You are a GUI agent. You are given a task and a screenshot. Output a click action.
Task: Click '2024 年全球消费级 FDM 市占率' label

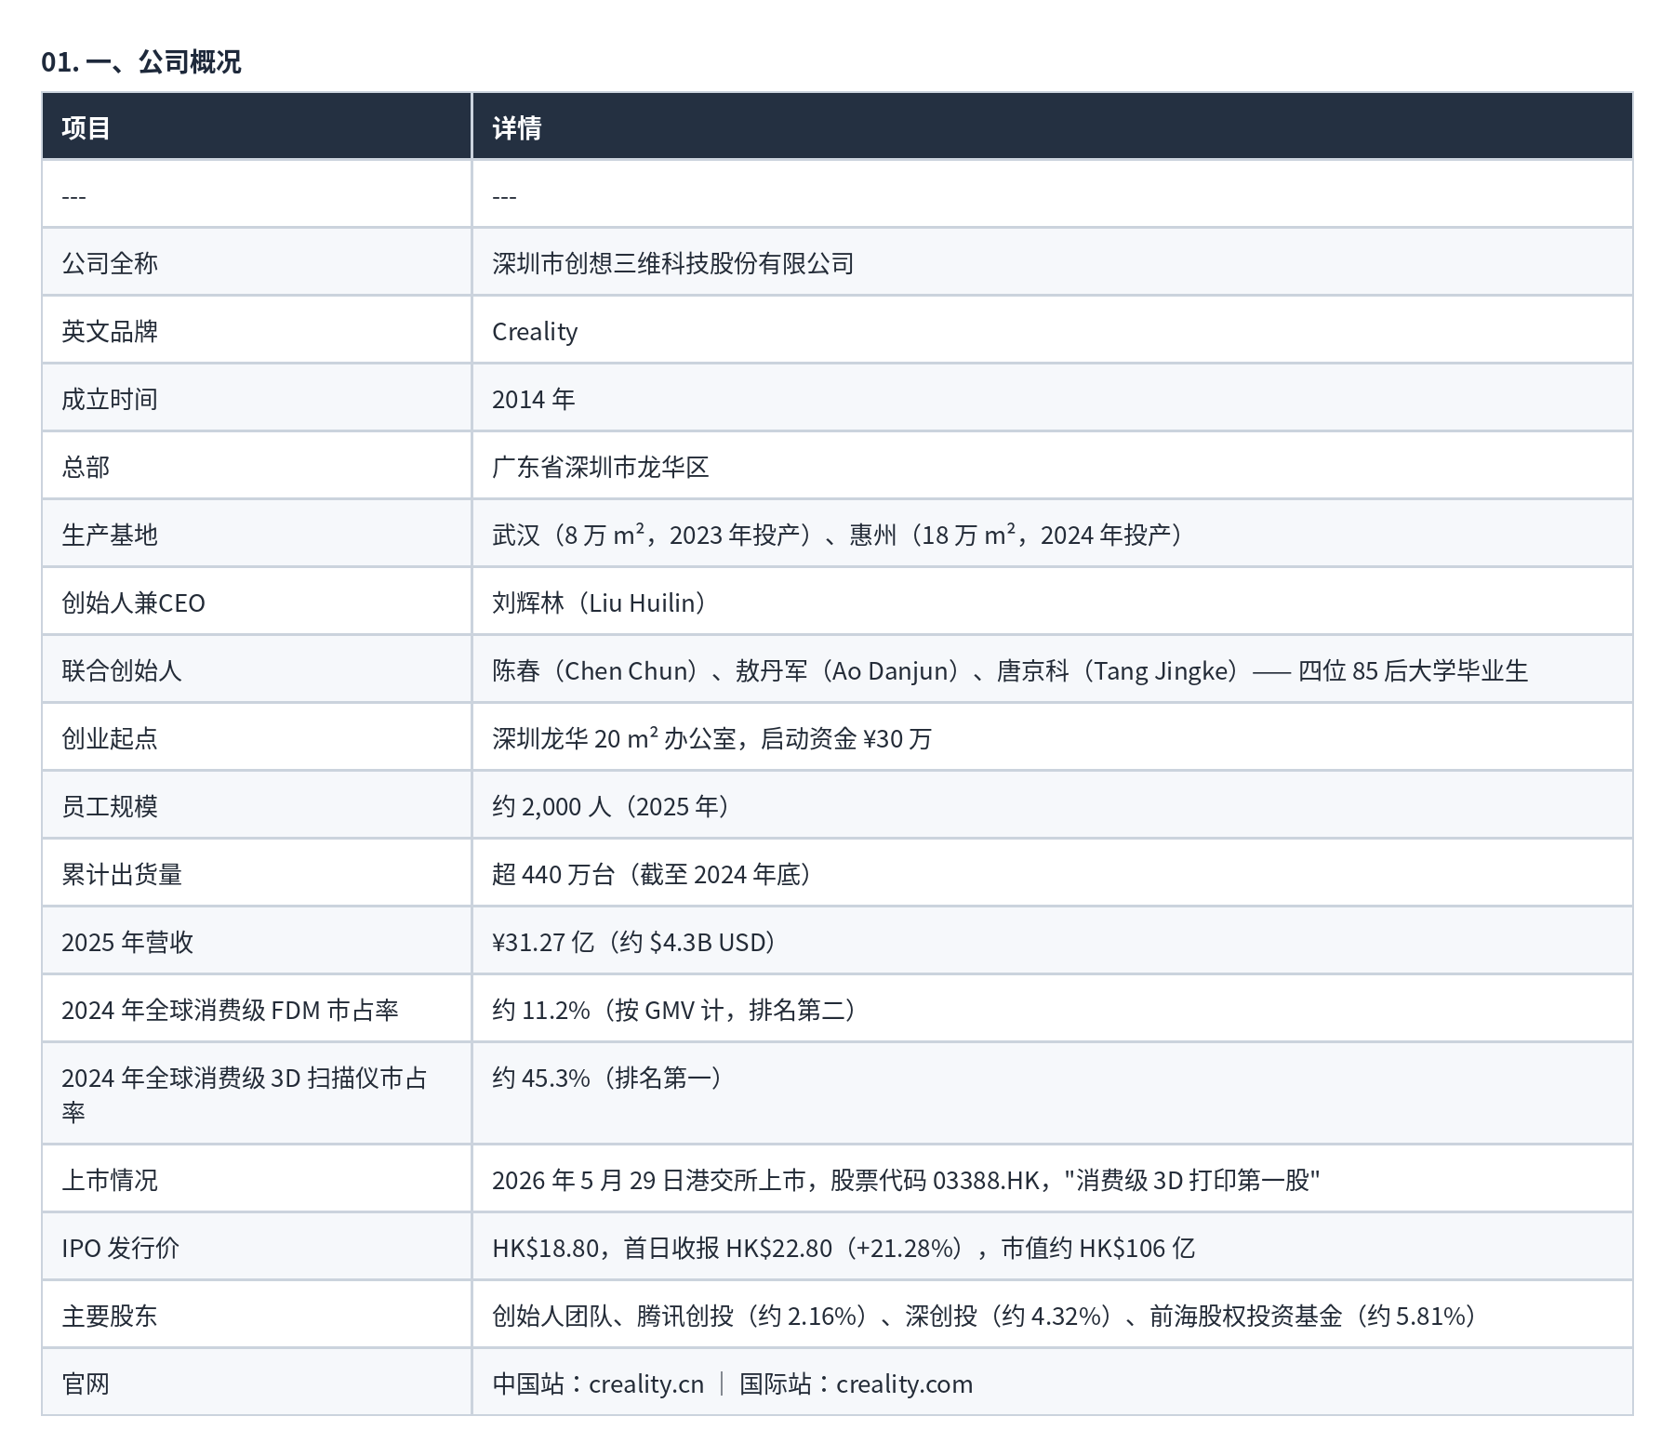click(257, 1009)
